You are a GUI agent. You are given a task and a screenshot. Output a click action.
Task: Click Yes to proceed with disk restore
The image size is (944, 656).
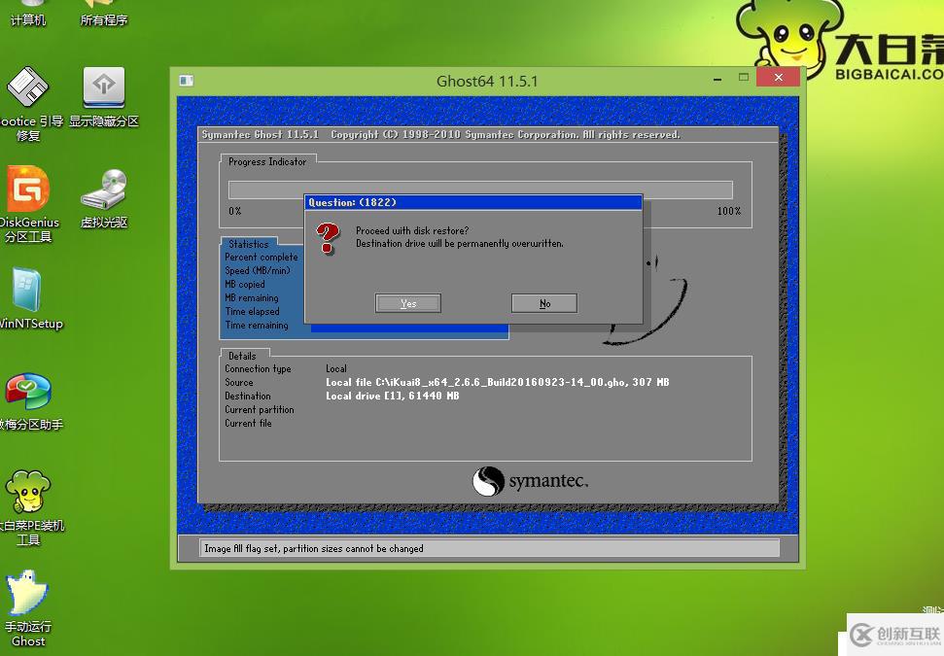tap(408, 303)
